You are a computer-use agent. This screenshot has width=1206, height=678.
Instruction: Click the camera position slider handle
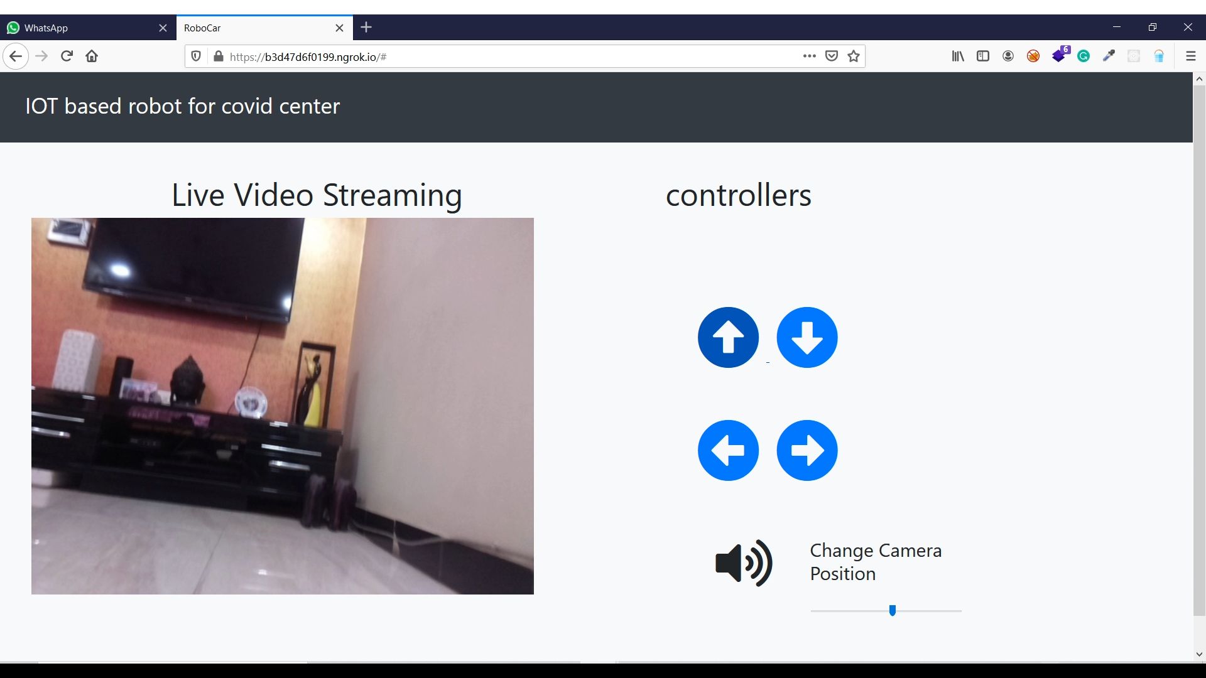pyautogui.click(x=892, y=610)
